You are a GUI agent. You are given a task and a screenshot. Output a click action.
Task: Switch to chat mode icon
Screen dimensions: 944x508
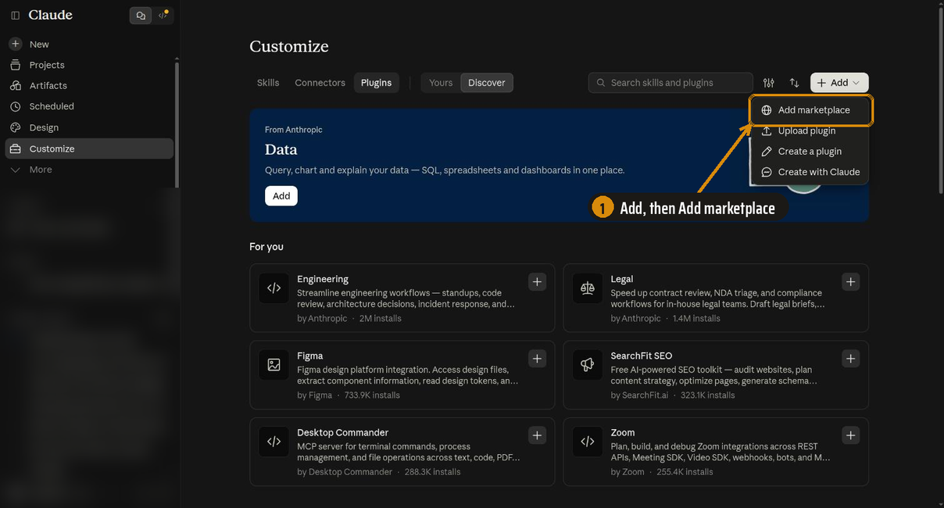click(141, 16)
